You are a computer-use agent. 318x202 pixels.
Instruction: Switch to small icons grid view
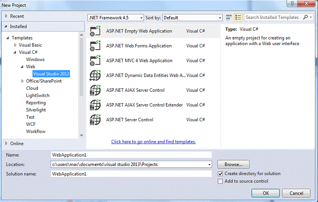[229, 18]
